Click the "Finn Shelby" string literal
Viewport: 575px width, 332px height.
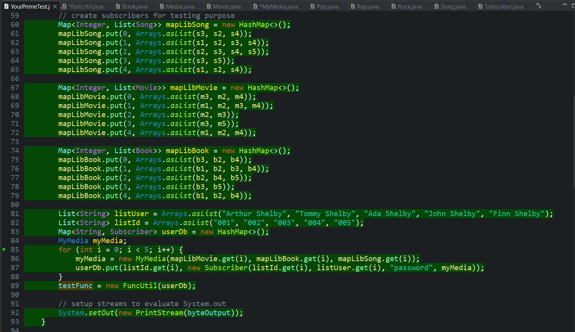click(x=519, y=214)
